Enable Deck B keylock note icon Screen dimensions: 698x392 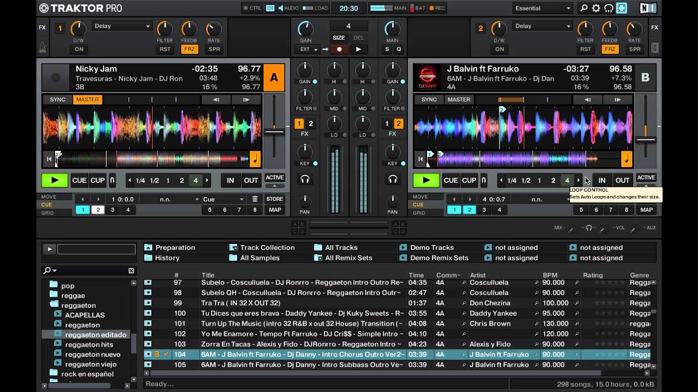coord(627,159)
